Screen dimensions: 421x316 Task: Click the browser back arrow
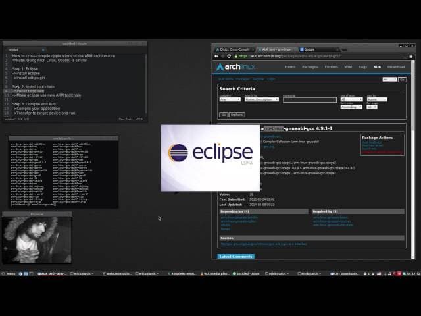point(216,56)
